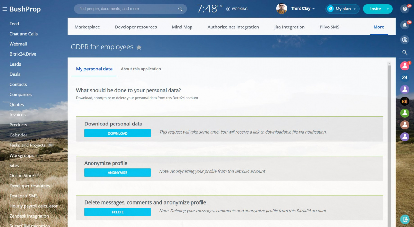Viewport: 414px width, 227px height.
Task: Open notifications bell icon
Action: click(x=405, y=25)
